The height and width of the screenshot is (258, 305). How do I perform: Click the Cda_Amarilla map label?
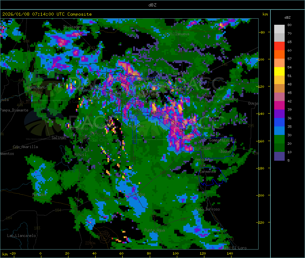[25, 147]
